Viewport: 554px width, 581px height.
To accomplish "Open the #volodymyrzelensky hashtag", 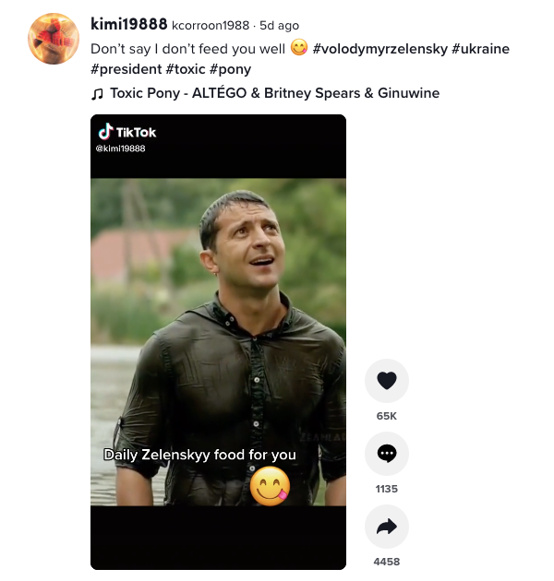I will (x=379, y=48).
